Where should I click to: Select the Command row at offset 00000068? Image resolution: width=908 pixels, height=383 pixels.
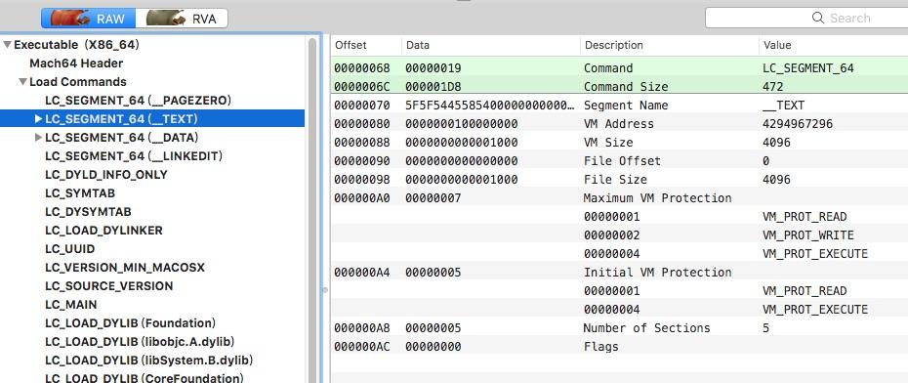619,67
